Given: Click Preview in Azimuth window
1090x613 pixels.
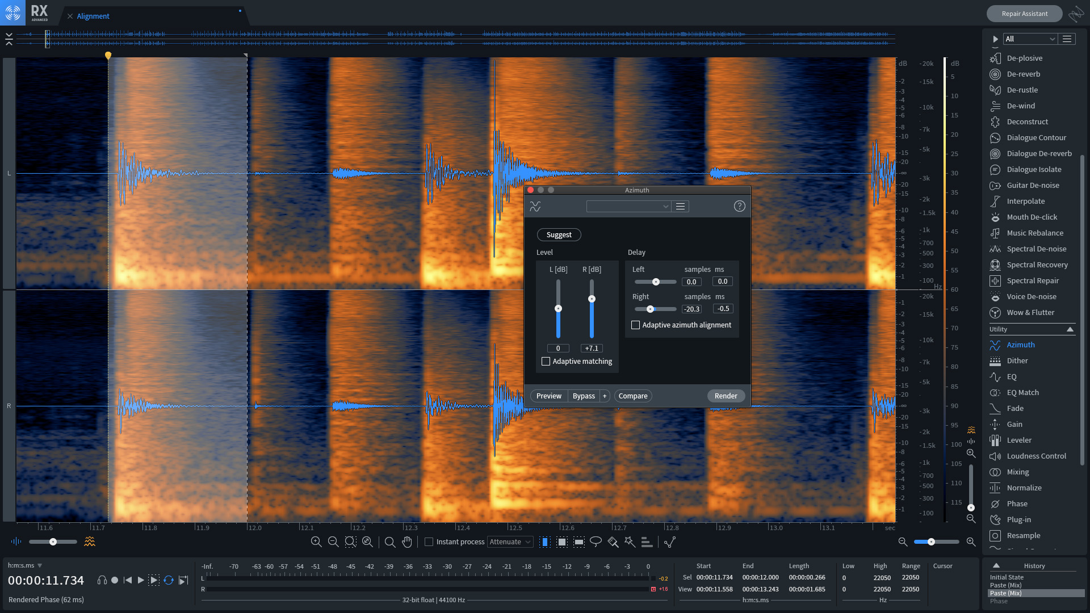Looking at the screenshot, I should click(x=548, y=396).
